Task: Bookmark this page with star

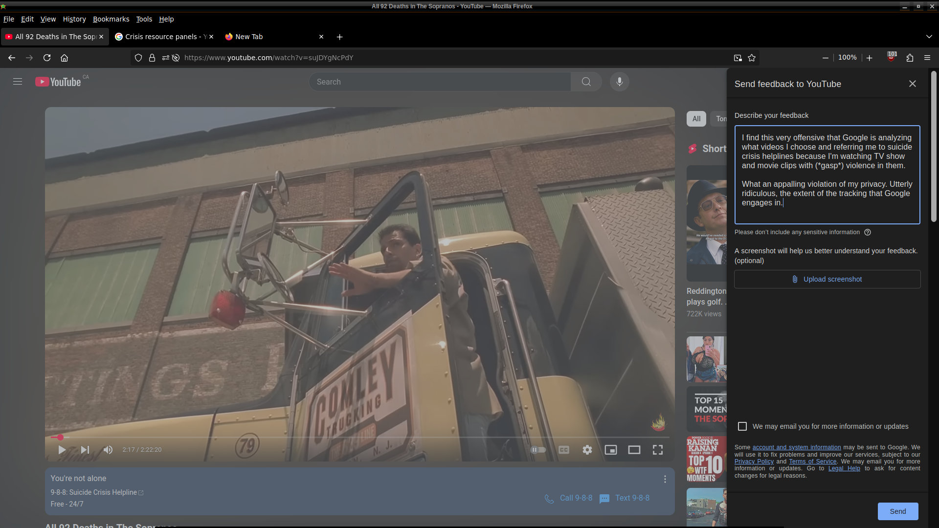Action: (752, 58)
